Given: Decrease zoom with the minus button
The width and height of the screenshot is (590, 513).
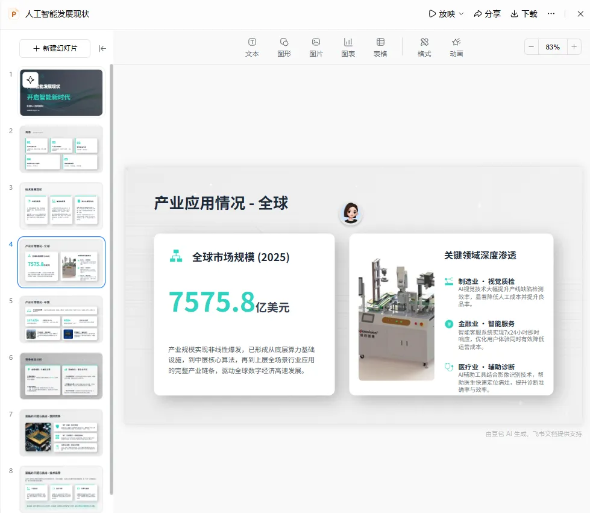Looking at the screenshot, I should tap(532, 47).
